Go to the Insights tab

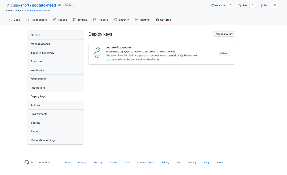pyautogui.click(x=142, y=20)
